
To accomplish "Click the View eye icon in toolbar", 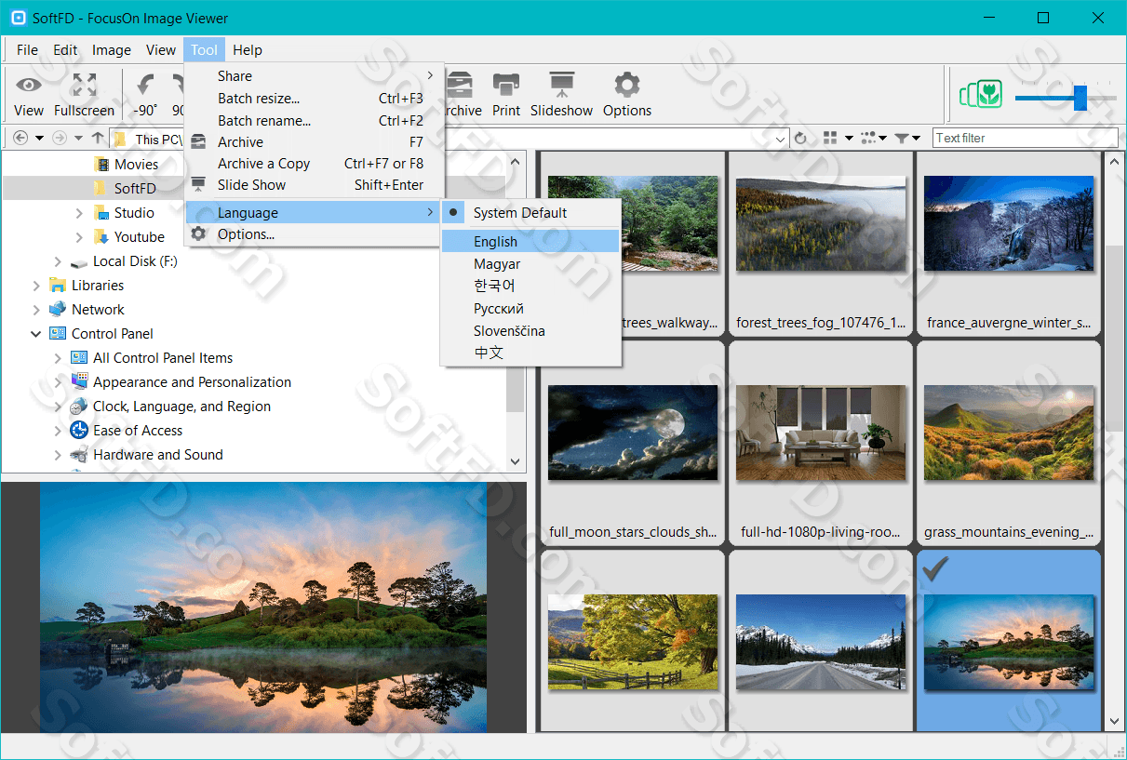I will point(29,86).
